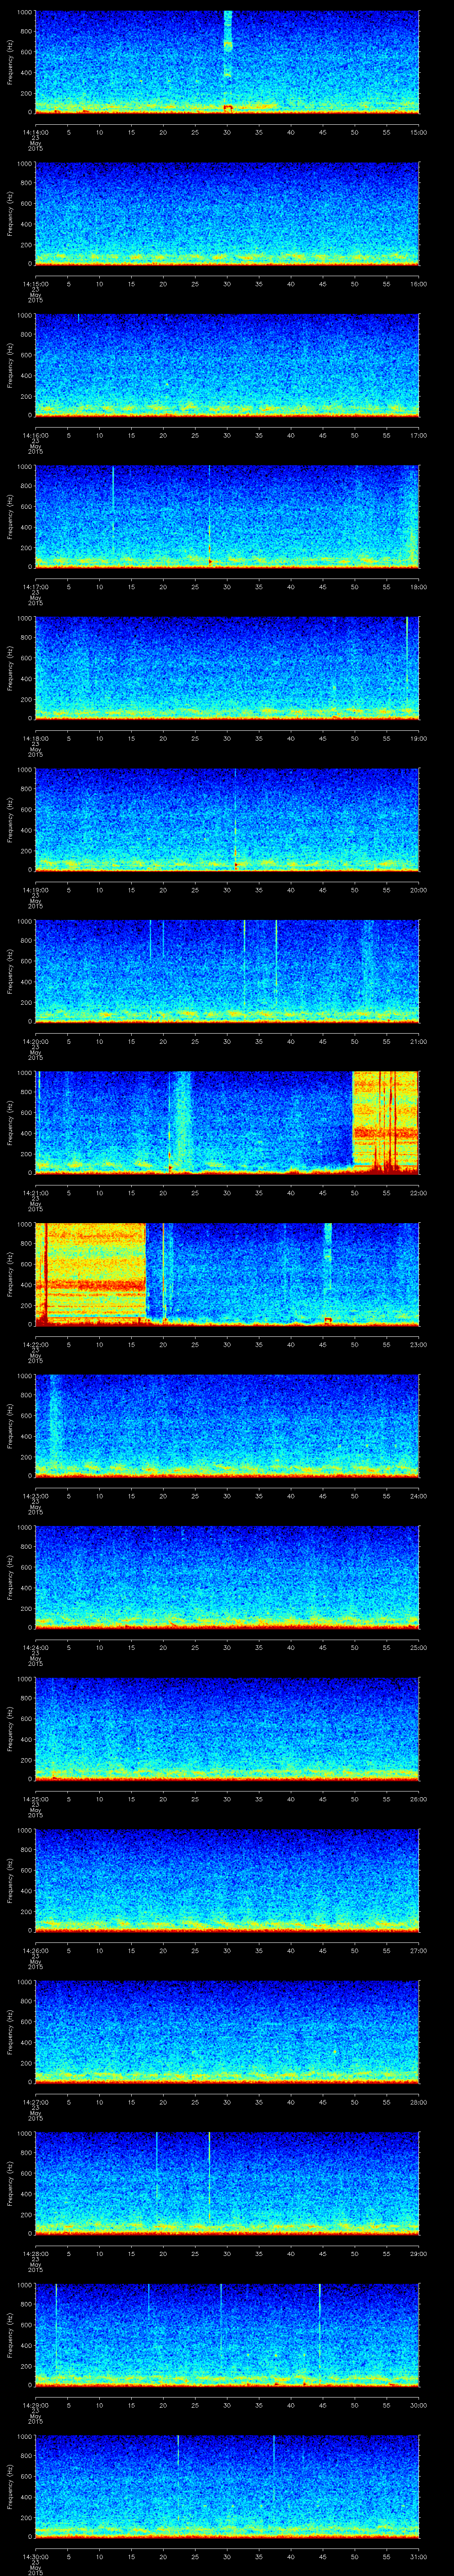Screen dimensions: 454x2576
Task: Click the 14:21:00 start time label
Action: click(x=35, y=1192)
